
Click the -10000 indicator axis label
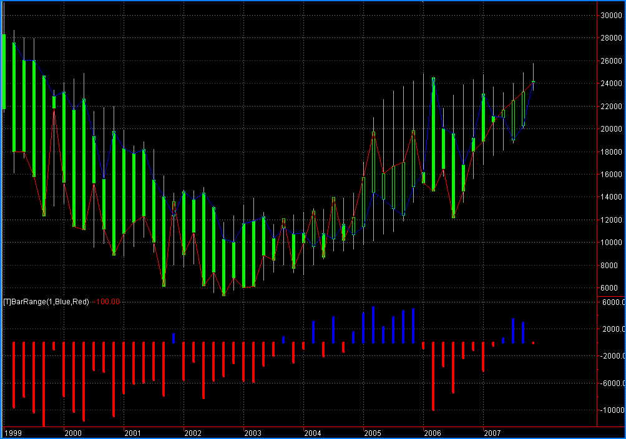point(612,410)
